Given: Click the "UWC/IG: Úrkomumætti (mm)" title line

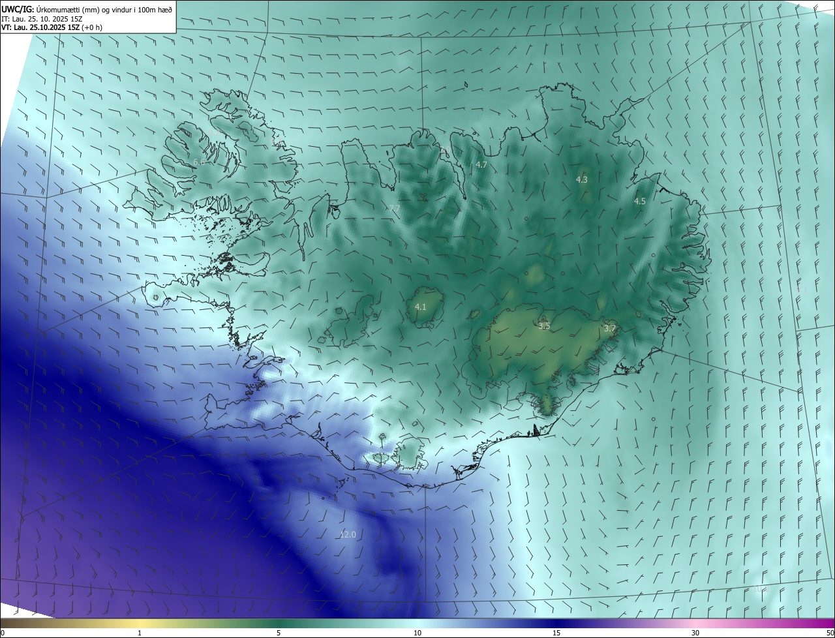Looking at the screenshot, I should pos(87,9).
